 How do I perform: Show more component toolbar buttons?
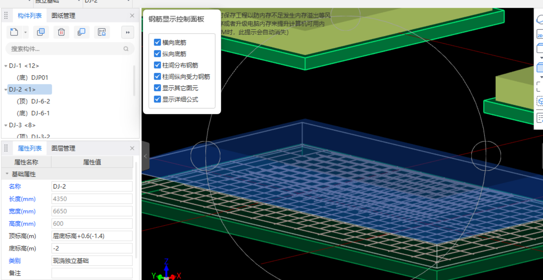(128, 32)
